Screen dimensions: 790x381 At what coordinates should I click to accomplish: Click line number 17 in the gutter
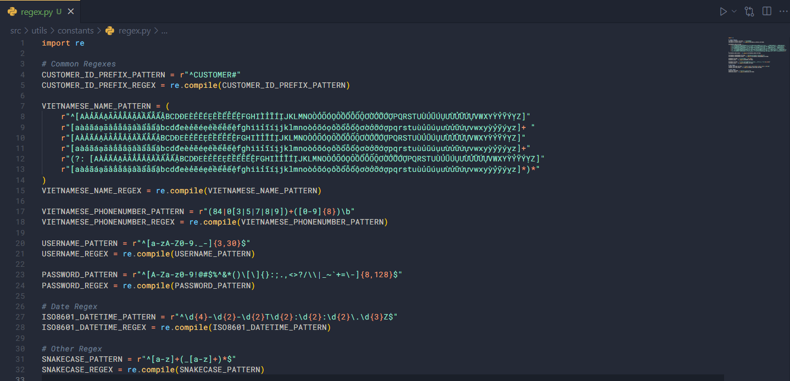click(20, 211)
